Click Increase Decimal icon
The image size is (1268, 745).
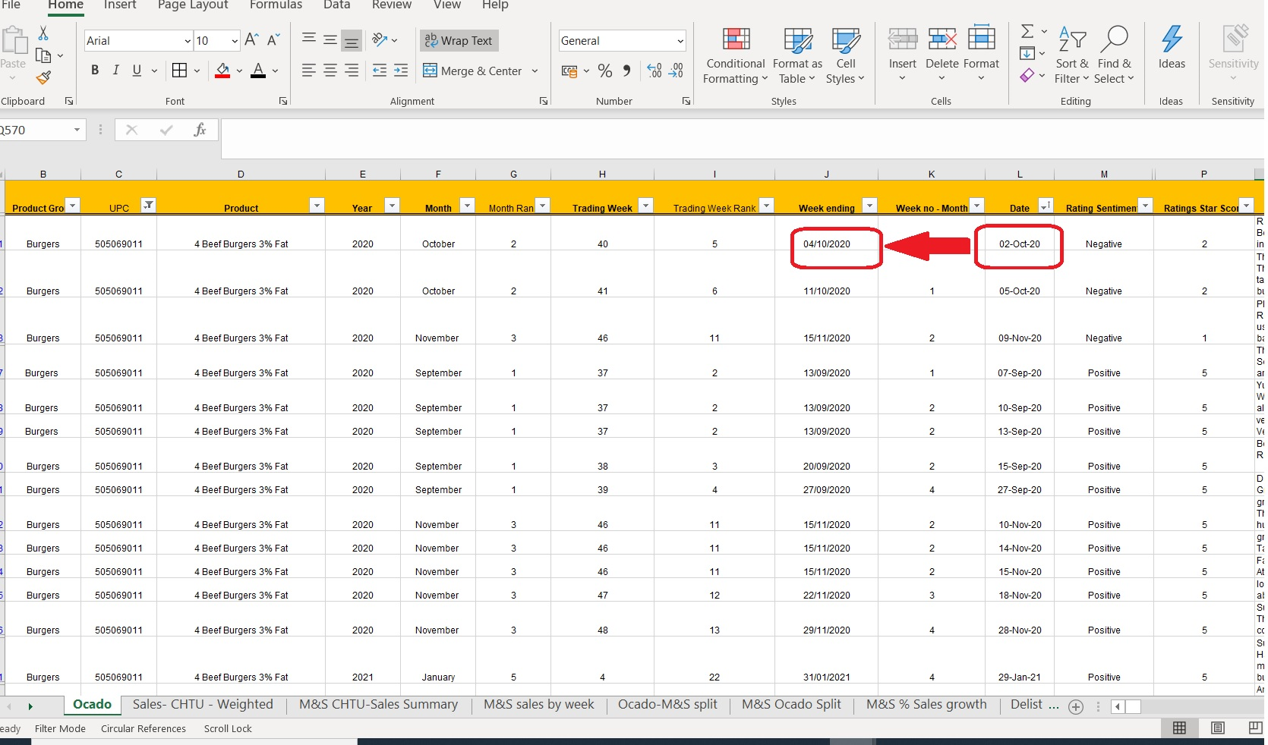click(x=655, y=71)
